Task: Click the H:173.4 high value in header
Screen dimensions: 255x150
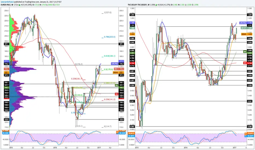Action: [42, 5]
